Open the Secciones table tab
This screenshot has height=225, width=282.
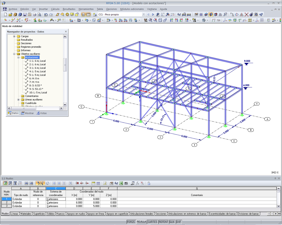tap(161, 214)
